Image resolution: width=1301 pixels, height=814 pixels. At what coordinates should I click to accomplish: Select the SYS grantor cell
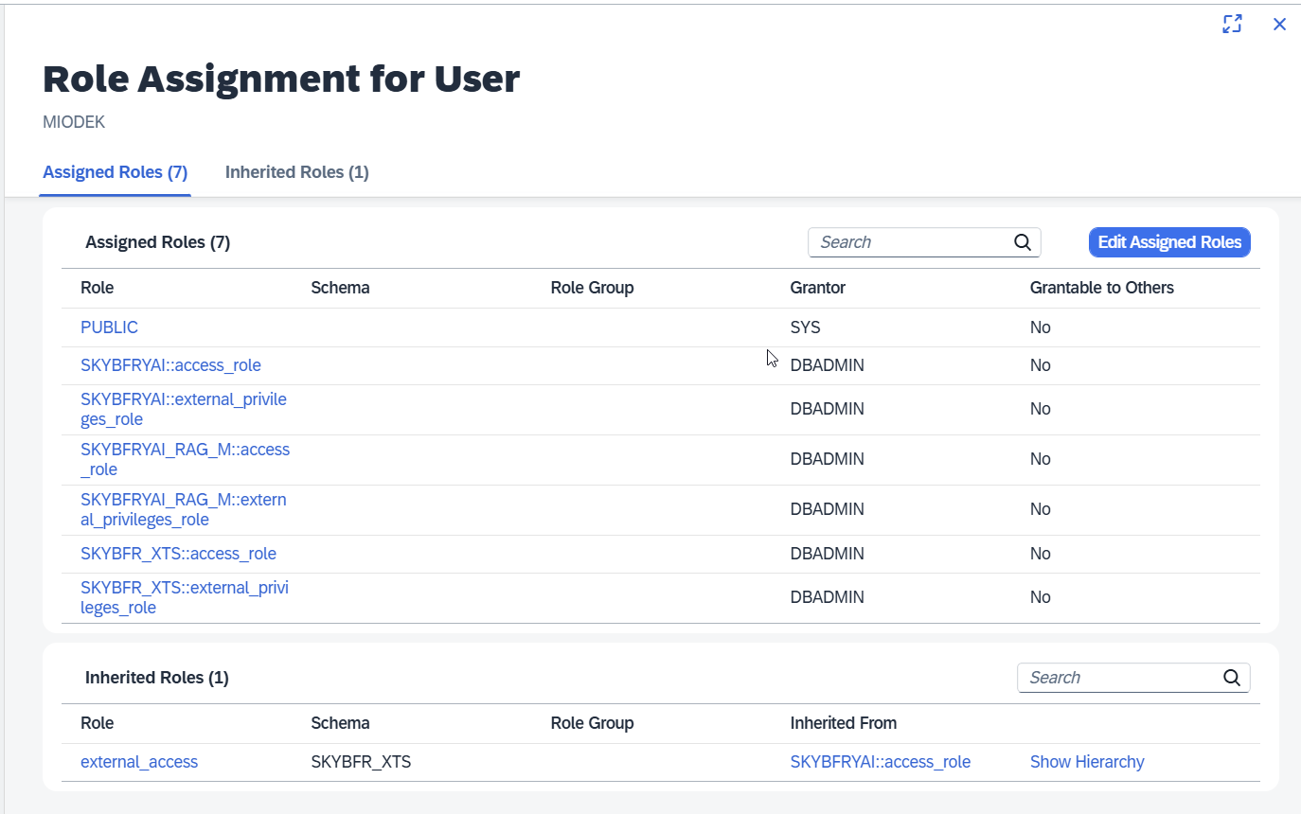806,327
